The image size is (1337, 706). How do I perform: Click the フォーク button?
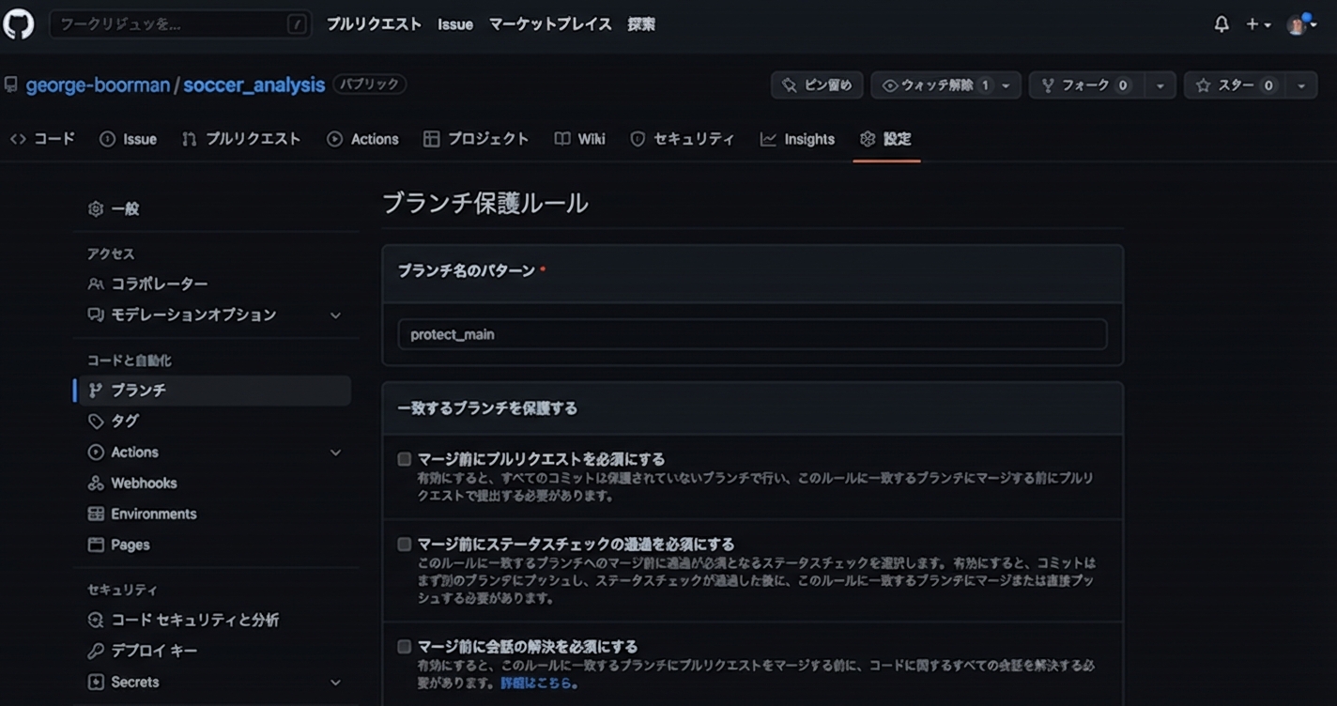pyautogui.click(x=1087, y=85)
